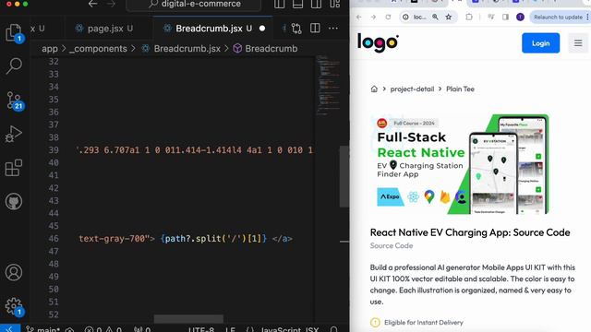Click the zoom magnifier in address bar
This screenshot has height=332, width=591.
(x=435, y=17)
